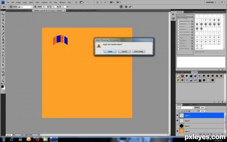The height and width of the screenshot is (142, 227).
Task: Click Cancel in the transformation dialog
Action: tap(124, 51)
